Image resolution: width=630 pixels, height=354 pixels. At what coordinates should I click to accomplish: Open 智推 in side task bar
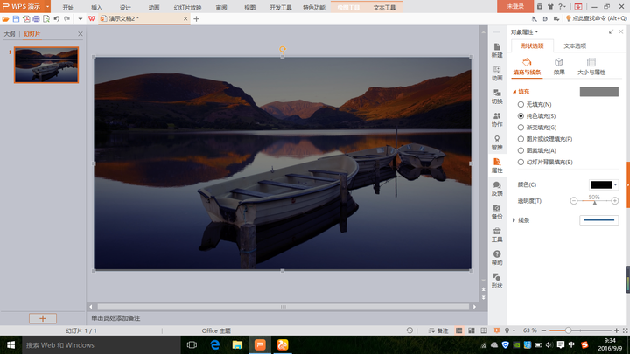497,142
